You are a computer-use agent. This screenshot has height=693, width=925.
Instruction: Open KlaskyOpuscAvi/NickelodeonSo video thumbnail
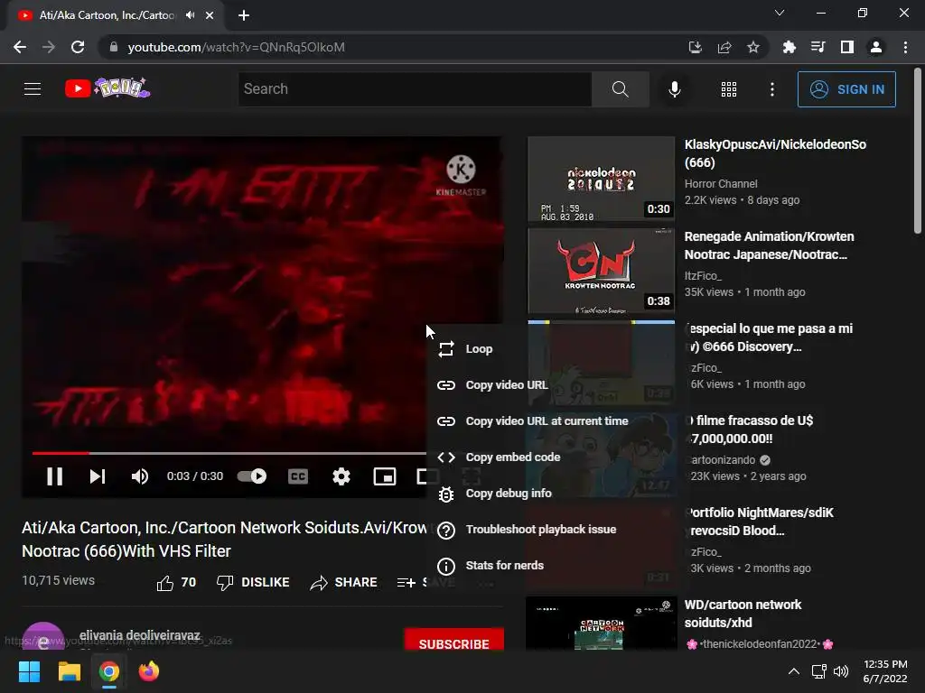[601, 179]
